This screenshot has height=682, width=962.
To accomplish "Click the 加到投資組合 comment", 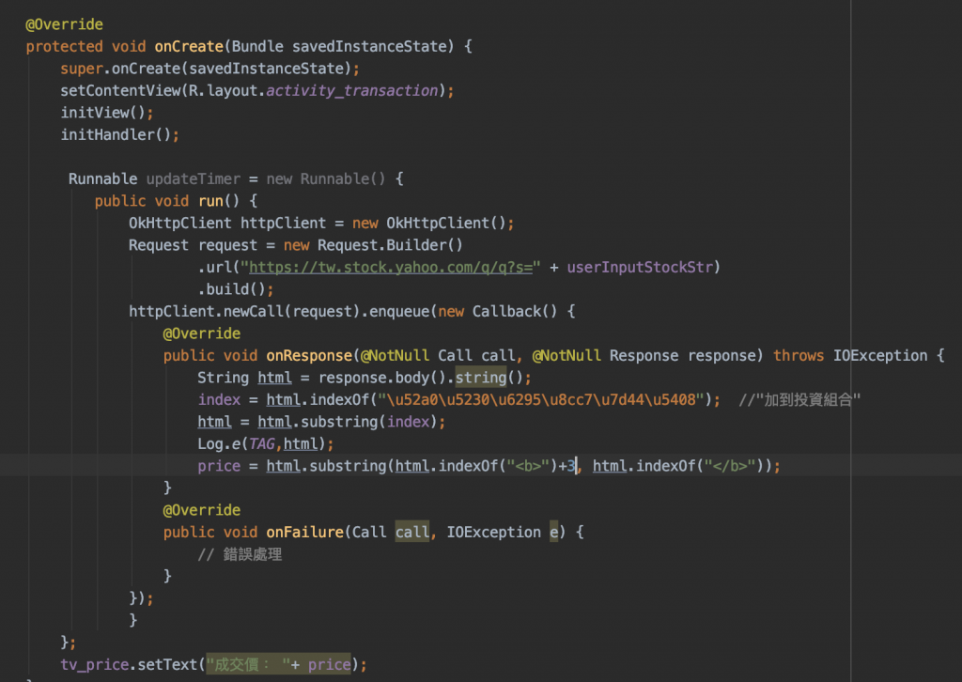I will (799, 400).
